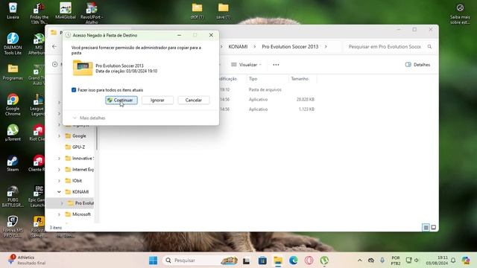Open Mir4Global desktop shortcut
The width and height of the screenshot is (477, 268).
pos(66,11)
